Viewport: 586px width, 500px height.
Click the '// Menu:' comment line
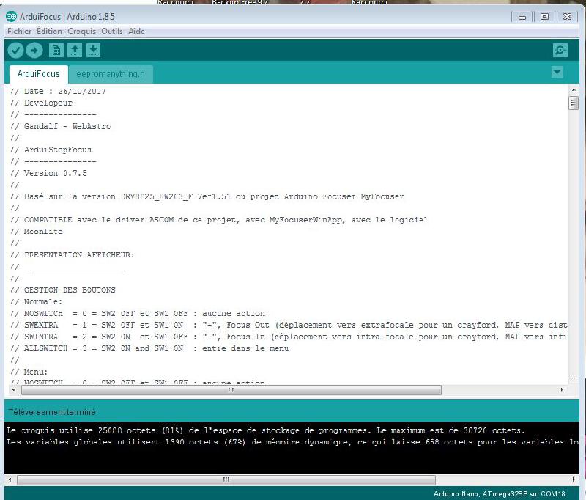(29, 372)
